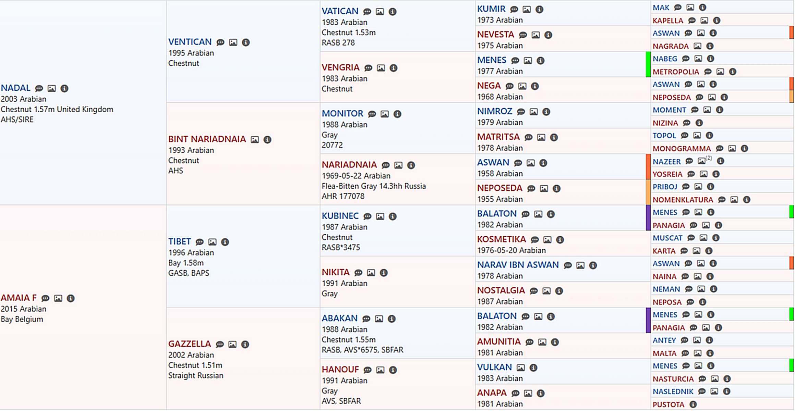Viewport: 795px width, 411px height.
Task: Open photo icon next to NAZEER
Action: (701, 161)
